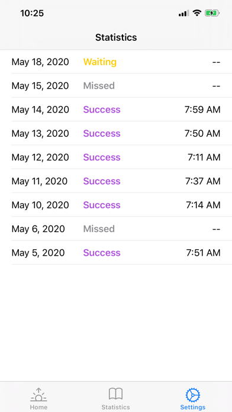This screenshot has width=232, height=412.
Task: Open the May 10, 2020 entry
Action: tap(116, 205)
